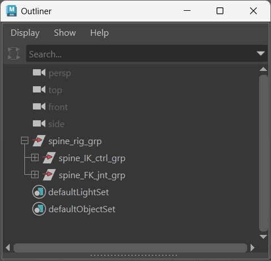Click the horizontal scrollbar thumb
Image resolution: width=271 pixels, height=261 pixels.
(x=130, y=248)
